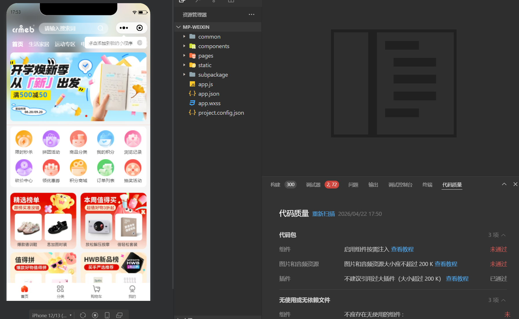
Task: Open the 精选榜单 card
Action: click(x=43, y=221)
